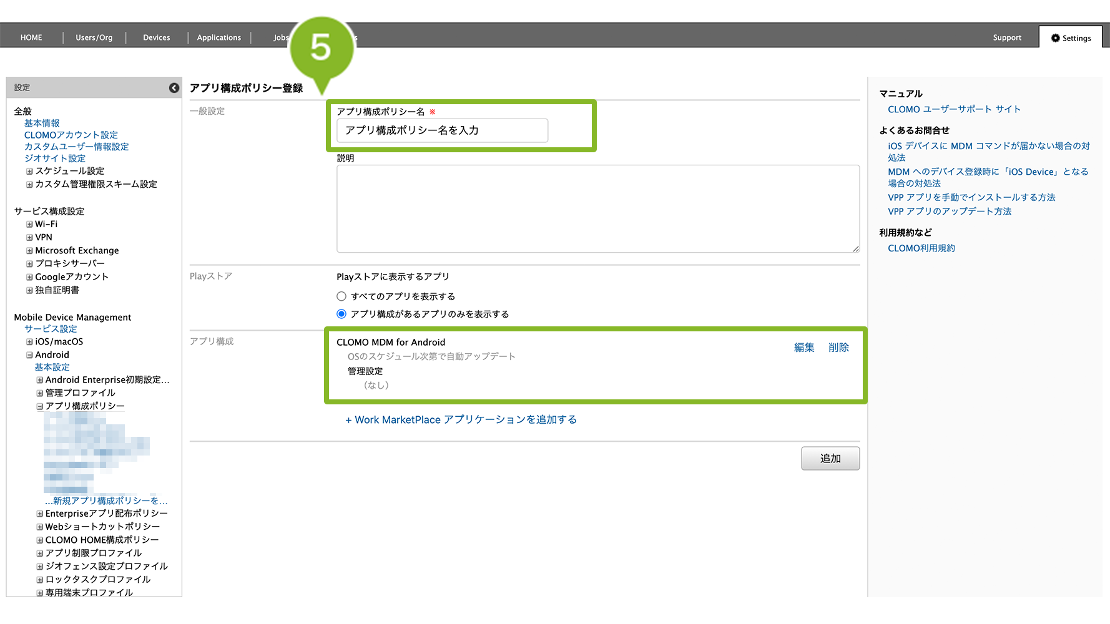Click 編集 for CLOMO MDM for Android
Image resolution: width=1110 pixels, height=624 pixels.
click(x=803, y=348)
